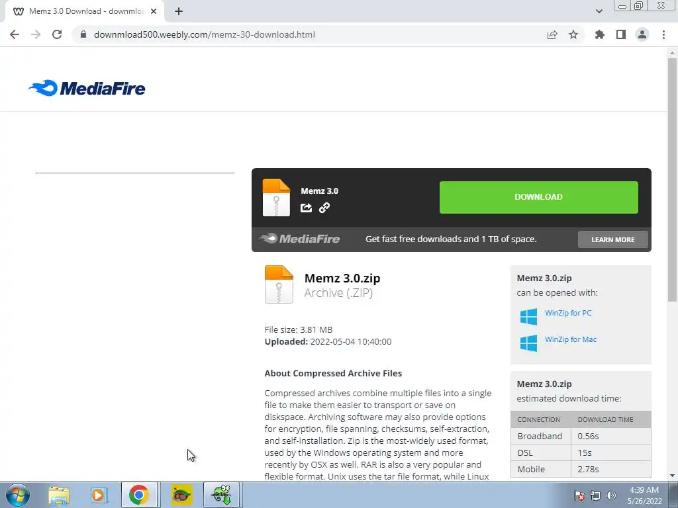Toggle the browser side panel
Image resolution: width=678 pixels, height=508 pixels.
click(621, 34)
